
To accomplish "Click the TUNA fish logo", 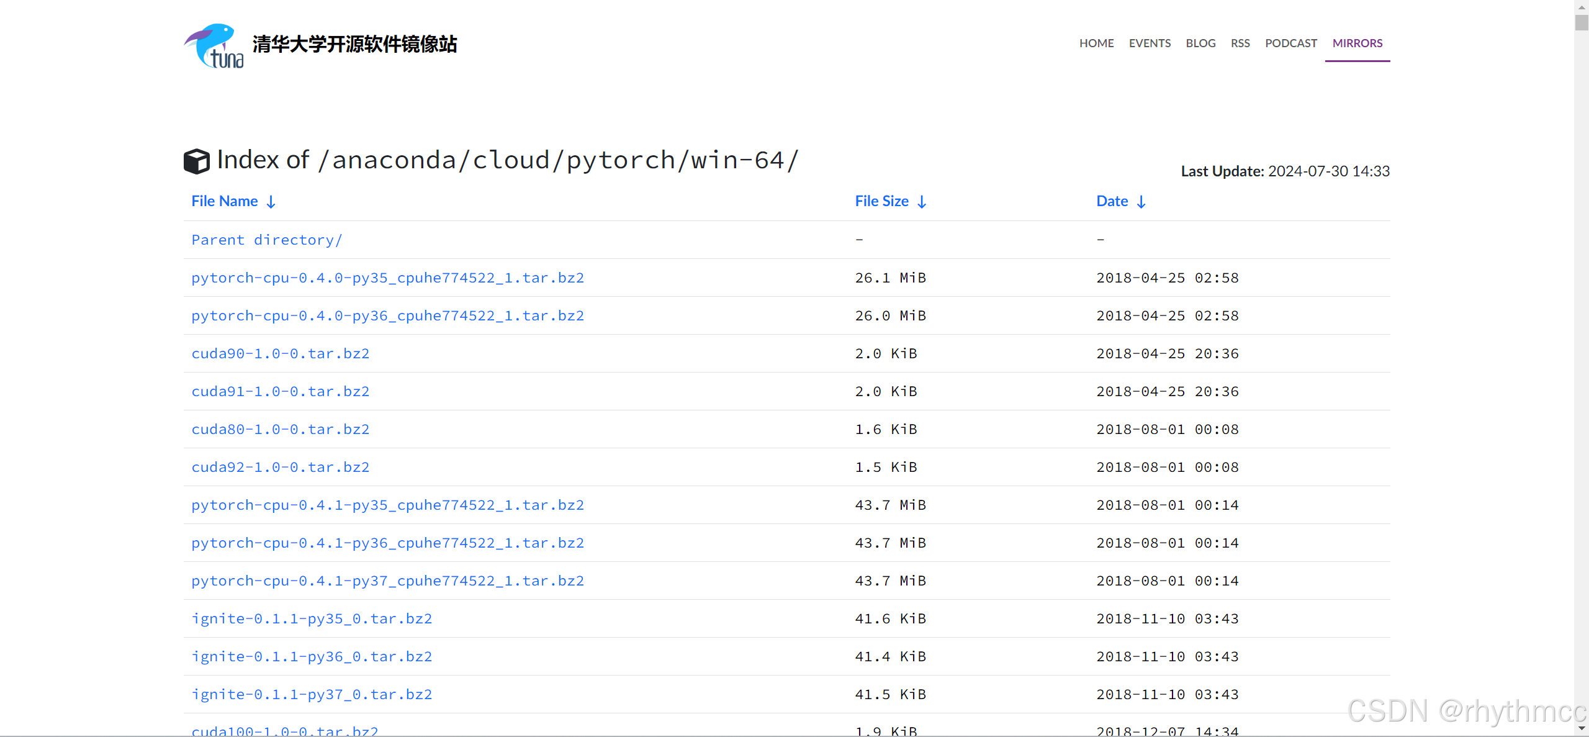I will (x=214, y=46).
